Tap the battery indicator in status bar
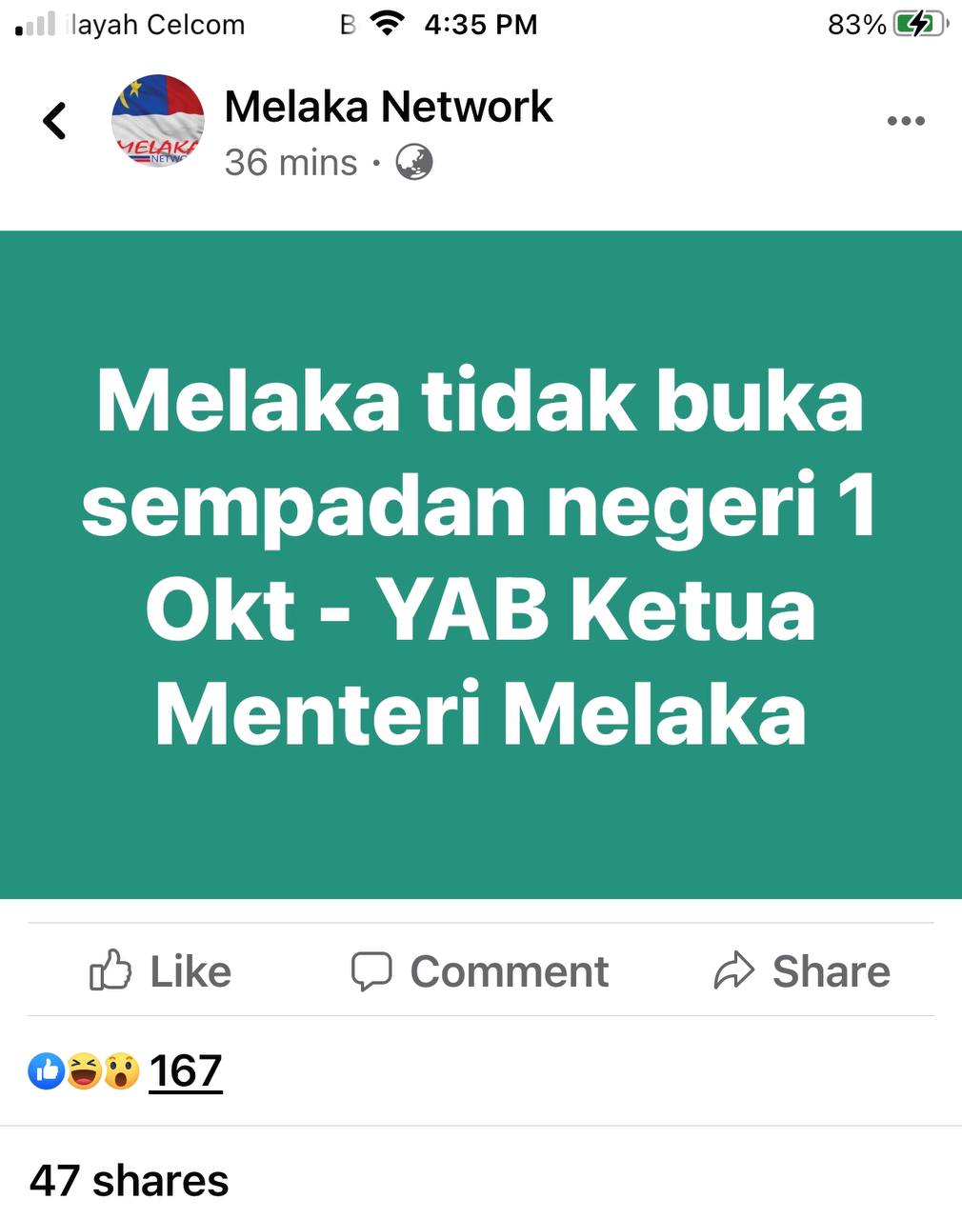Screen dimensions: 962x1219 pos(920,24)
